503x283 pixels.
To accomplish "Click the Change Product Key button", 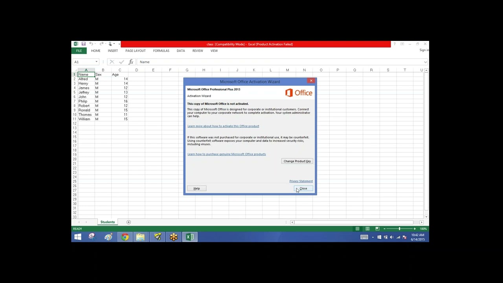I will click(x=297, y=161).
